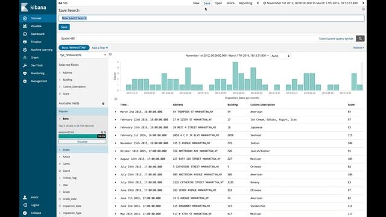Open the Reporting menu item
The image size is (386, 217).
[245, 3]
